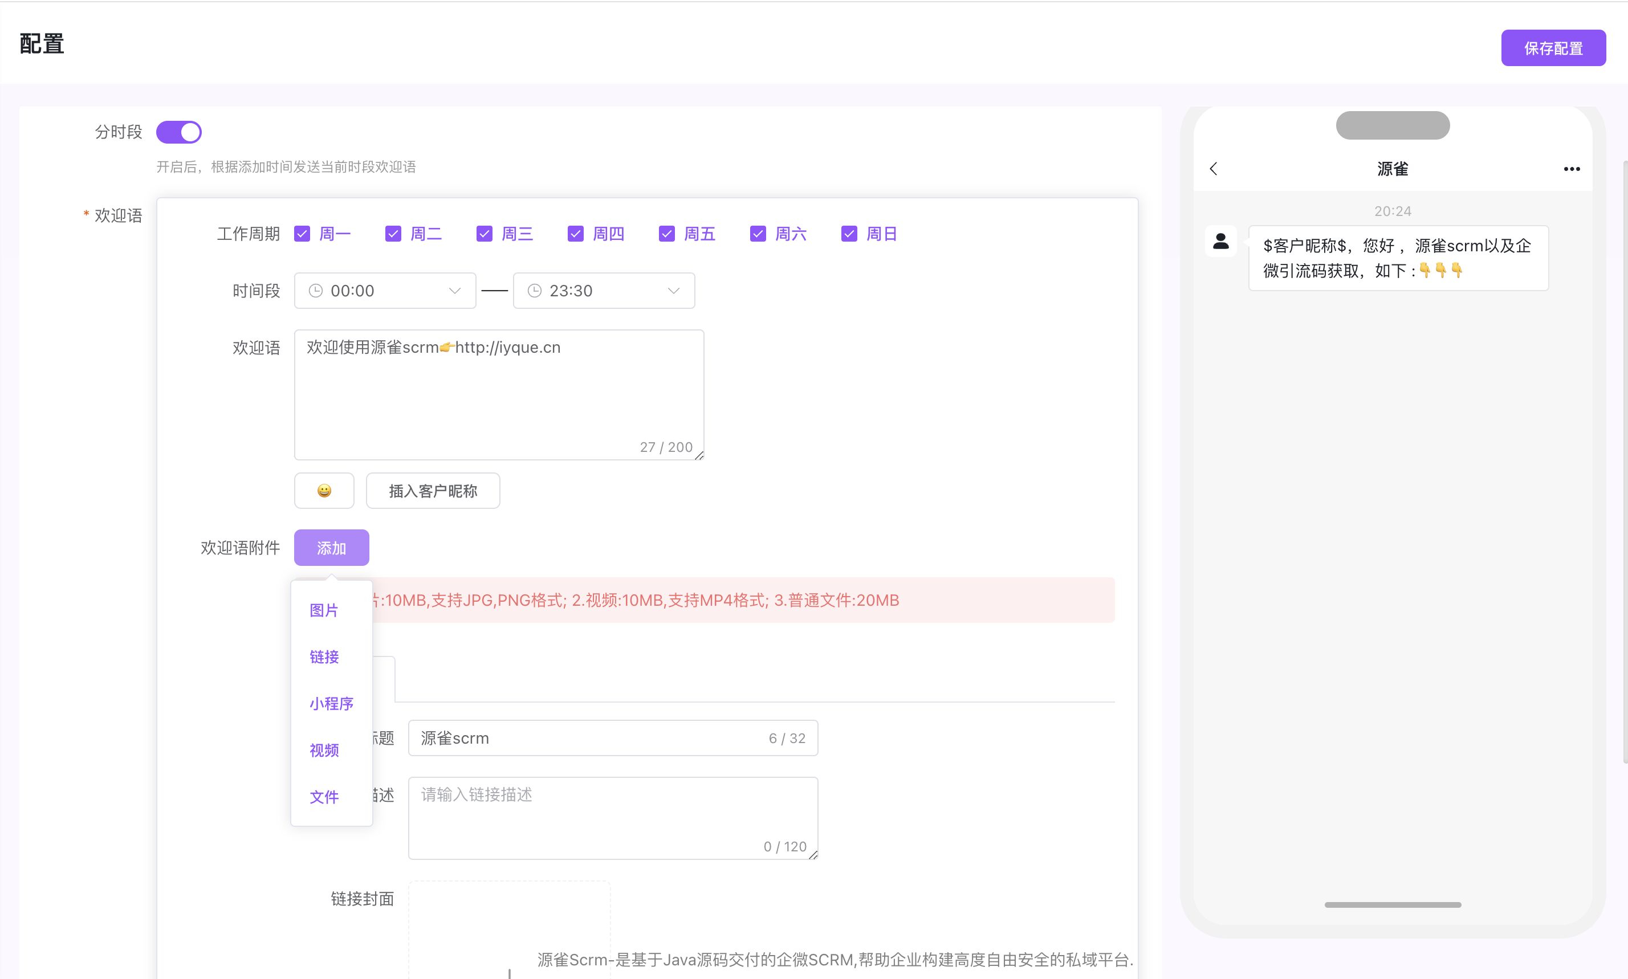The image size is (1628, 979).
Task: Click the back arrow in phone preview
Action: coord(1213,169)
